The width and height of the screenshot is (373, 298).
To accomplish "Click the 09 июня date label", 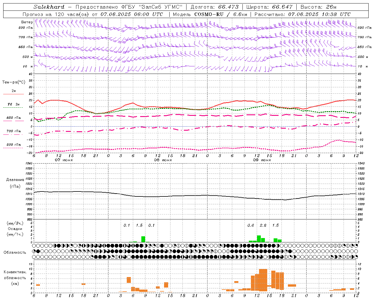I will [x=262, y=160].
